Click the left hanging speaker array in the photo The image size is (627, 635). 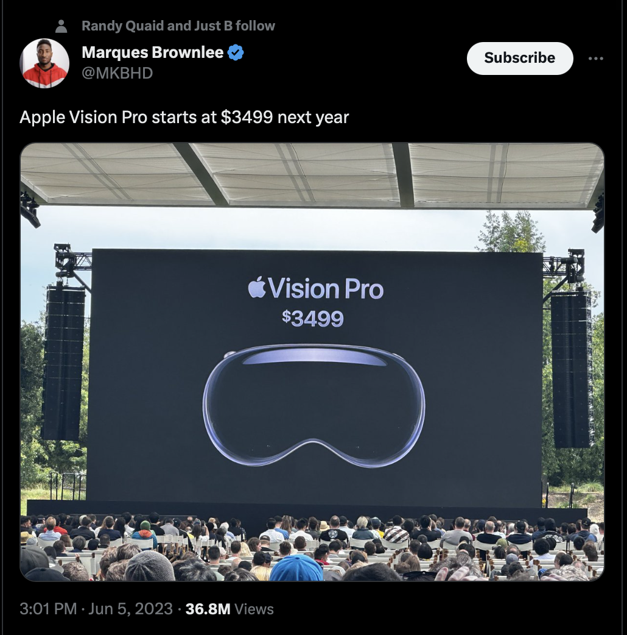[63, 363]
